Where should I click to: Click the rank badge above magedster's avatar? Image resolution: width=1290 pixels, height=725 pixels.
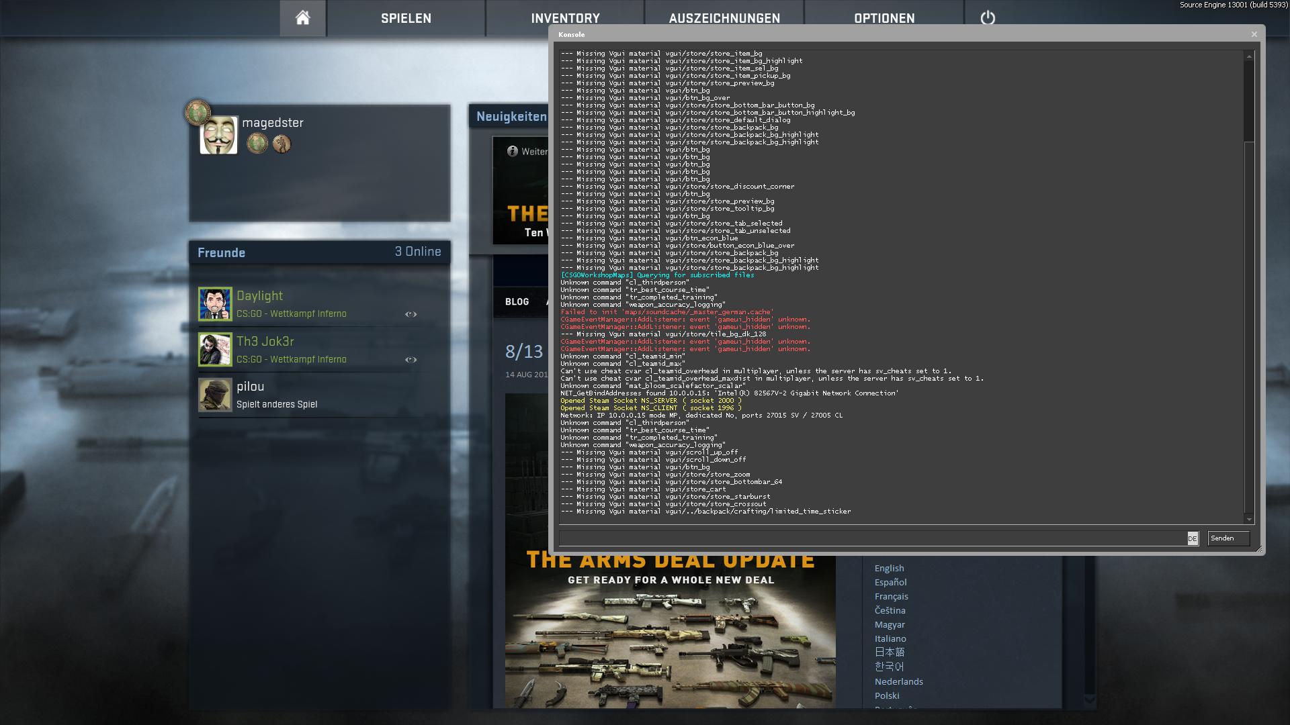coord(198,113)
